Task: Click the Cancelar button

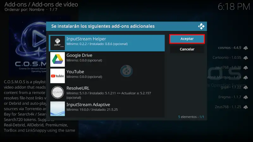Action: (187, 49)
